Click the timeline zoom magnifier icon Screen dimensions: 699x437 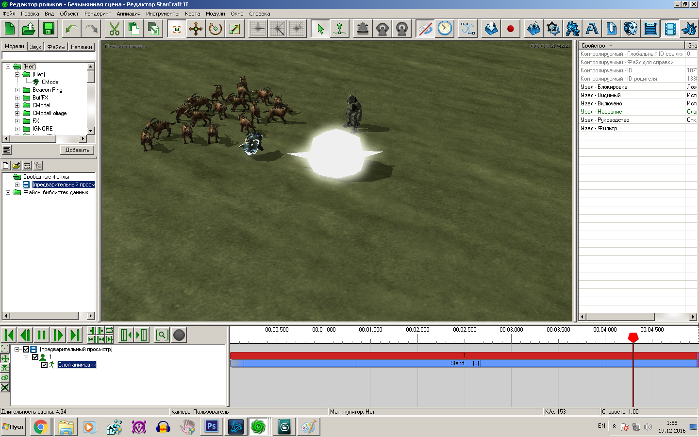coord(162,335)
